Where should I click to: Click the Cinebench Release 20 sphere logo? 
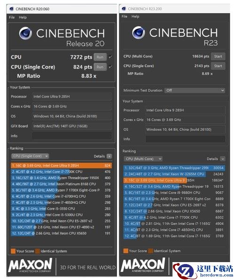[x=25, y=33]
